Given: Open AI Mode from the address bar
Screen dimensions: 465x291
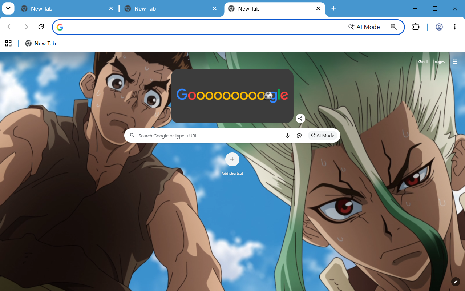Looking at the screenshot, I should pos(364,27).
